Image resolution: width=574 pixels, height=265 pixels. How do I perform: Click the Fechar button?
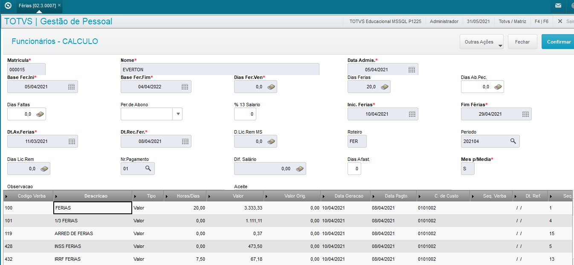pyautogui.click(x=522, y=42)
